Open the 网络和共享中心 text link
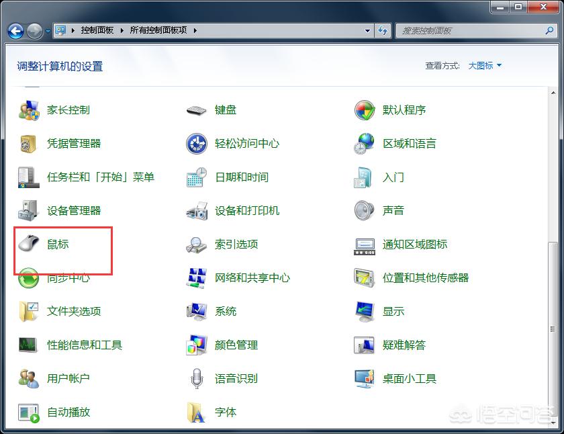Screen dimensions: 564x434 point(252,278)
